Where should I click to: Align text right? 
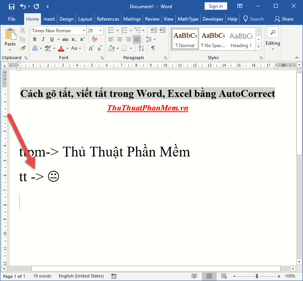(128, 39)
